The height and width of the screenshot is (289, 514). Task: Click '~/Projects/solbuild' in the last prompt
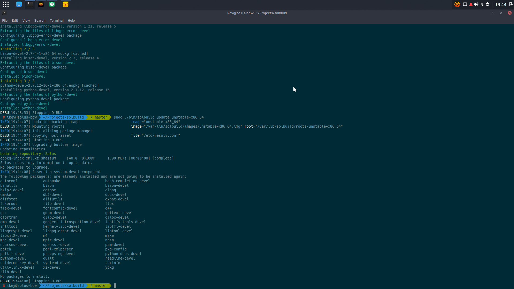point(63,286)
